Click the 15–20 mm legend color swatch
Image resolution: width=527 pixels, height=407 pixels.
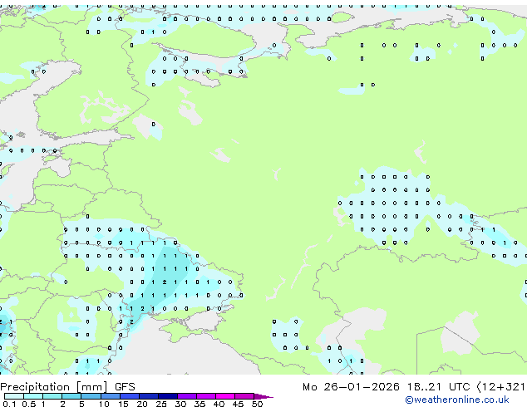130,396
